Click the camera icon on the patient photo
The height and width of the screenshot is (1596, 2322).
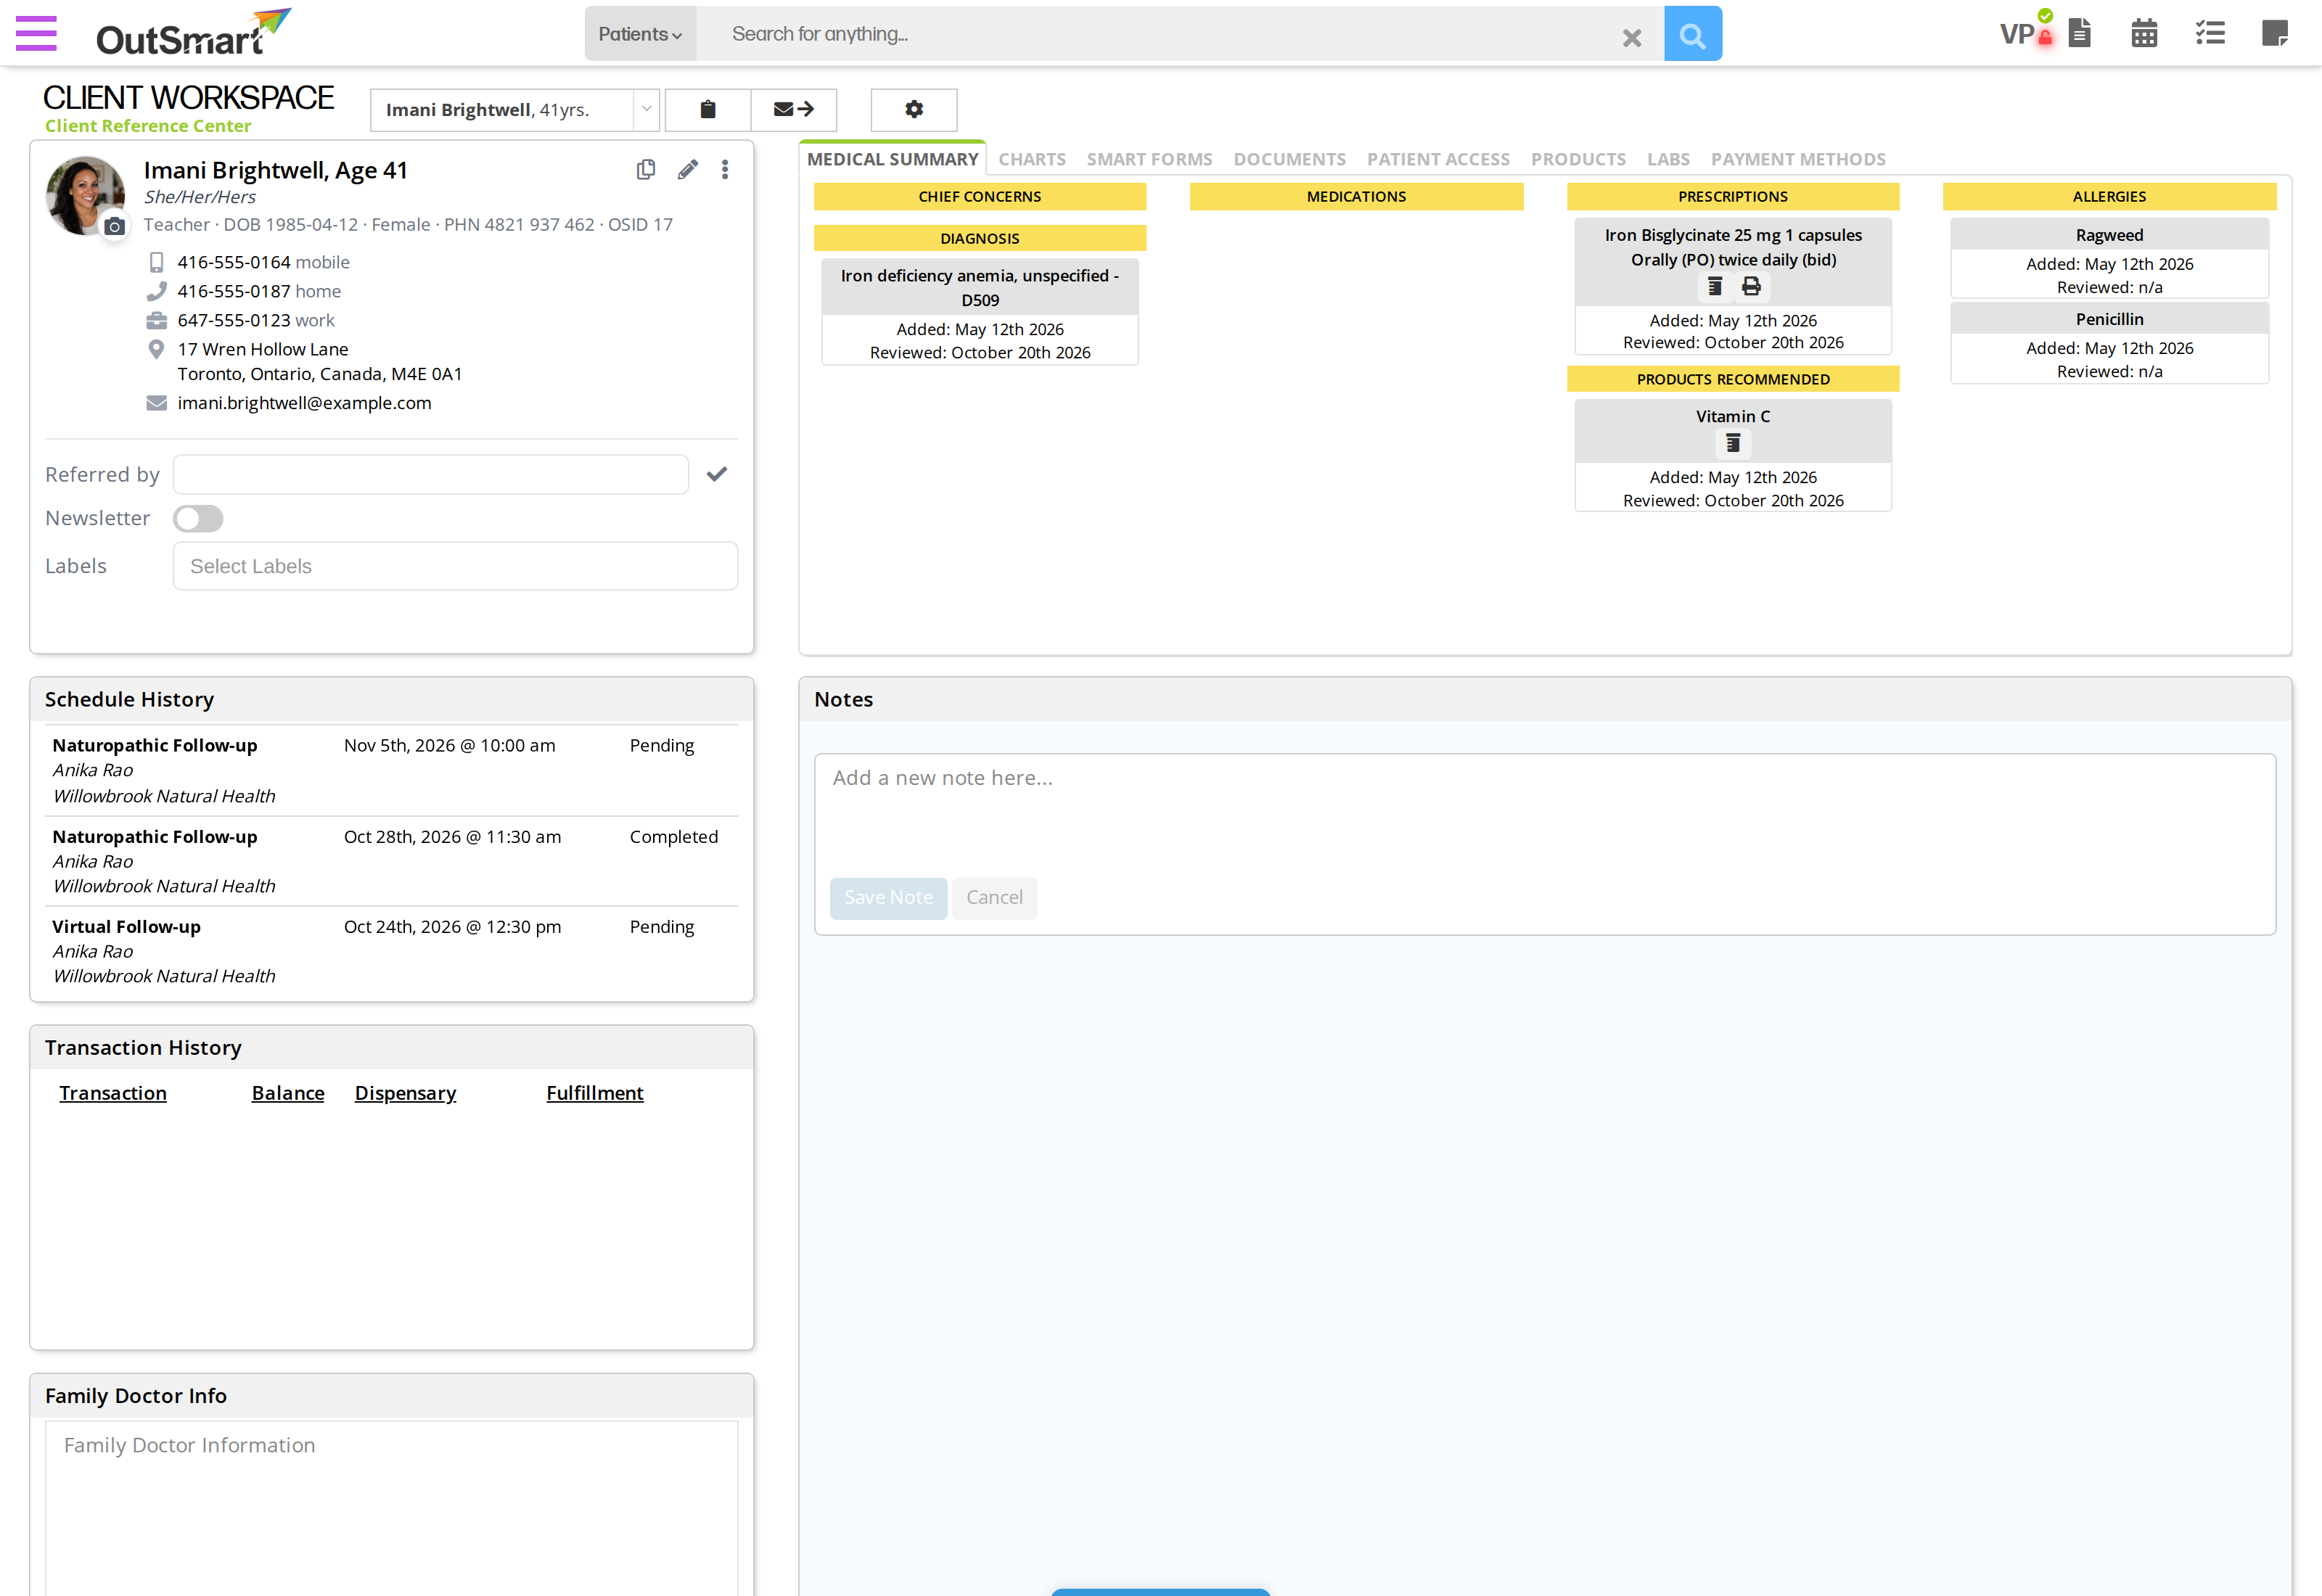[x=115, y=227]
